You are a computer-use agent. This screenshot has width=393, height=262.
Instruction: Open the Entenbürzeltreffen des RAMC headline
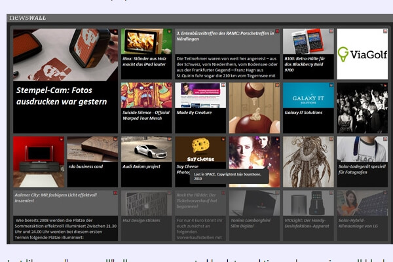[225, 36]
